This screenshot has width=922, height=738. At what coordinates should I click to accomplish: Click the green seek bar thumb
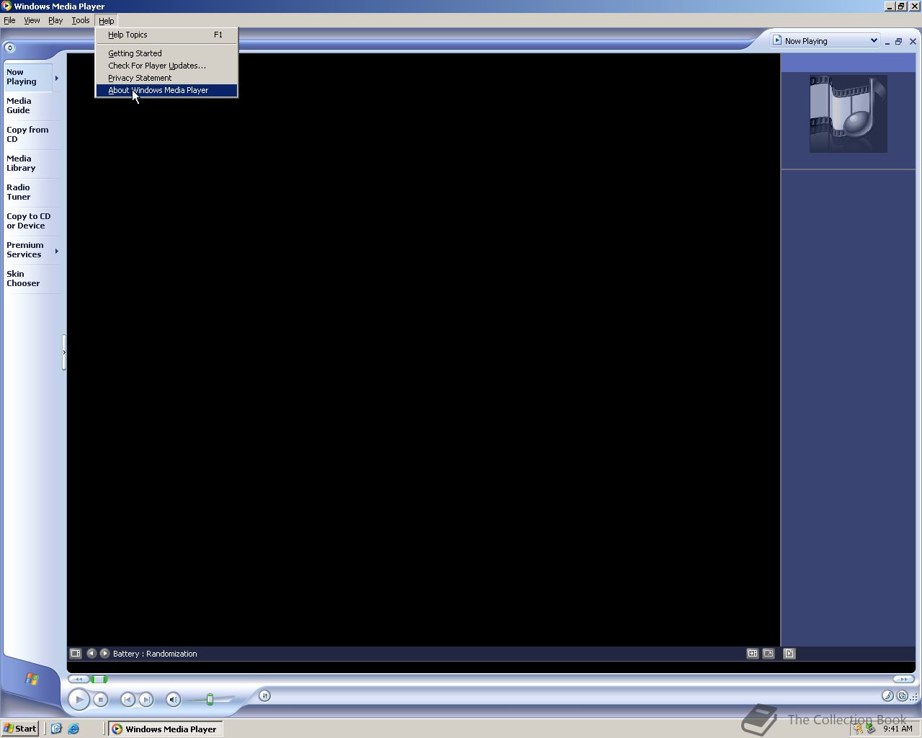click(99, 679)
